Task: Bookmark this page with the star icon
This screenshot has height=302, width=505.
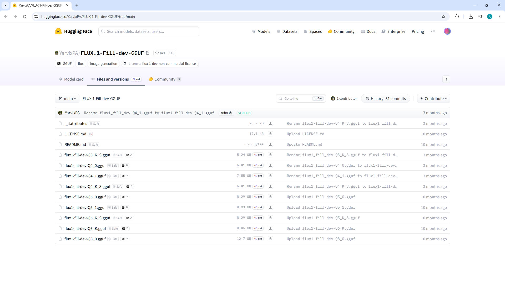Action: (x=443, y=17)
